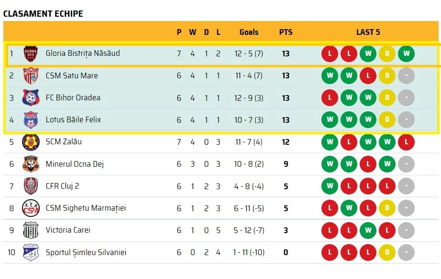Open the Sportul Șimleu Silvaniei team link
441x279 pixels.
[86, 252]
